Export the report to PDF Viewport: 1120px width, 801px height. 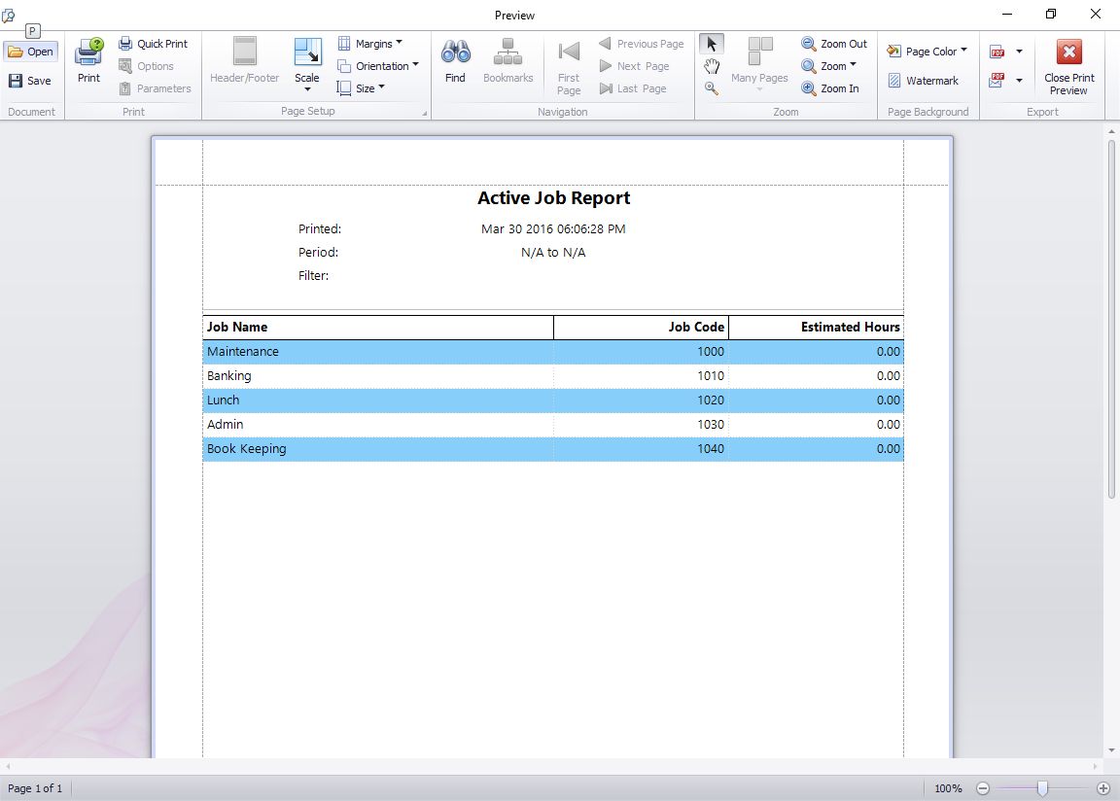point(997,52)
